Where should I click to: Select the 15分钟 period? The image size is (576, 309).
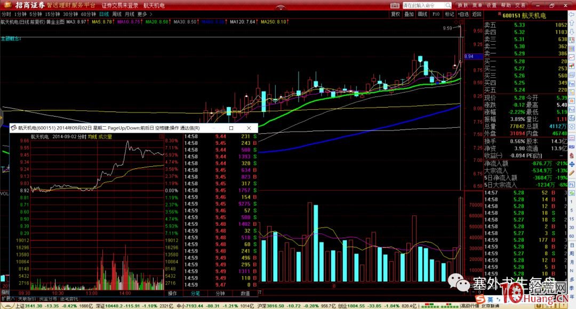(52, 14)
